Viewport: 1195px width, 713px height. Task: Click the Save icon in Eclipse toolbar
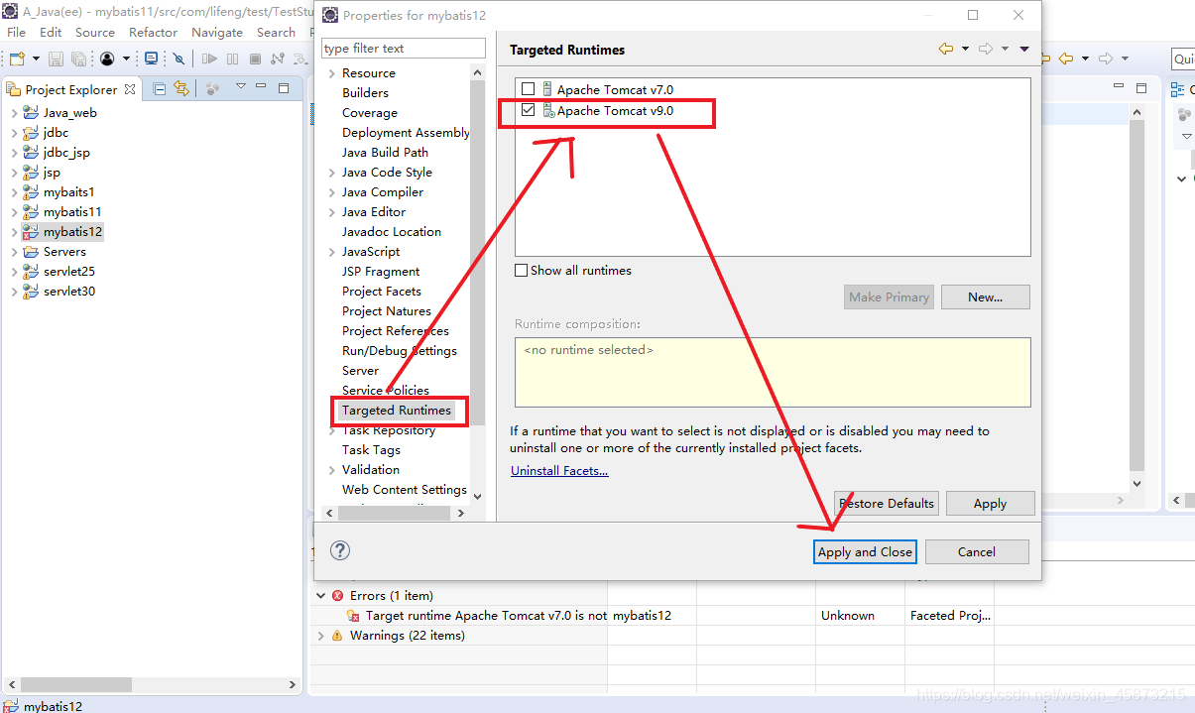click(56, 59)
